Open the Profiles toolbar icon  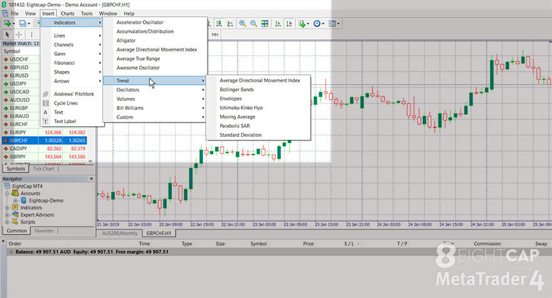(x=23, y=24)
